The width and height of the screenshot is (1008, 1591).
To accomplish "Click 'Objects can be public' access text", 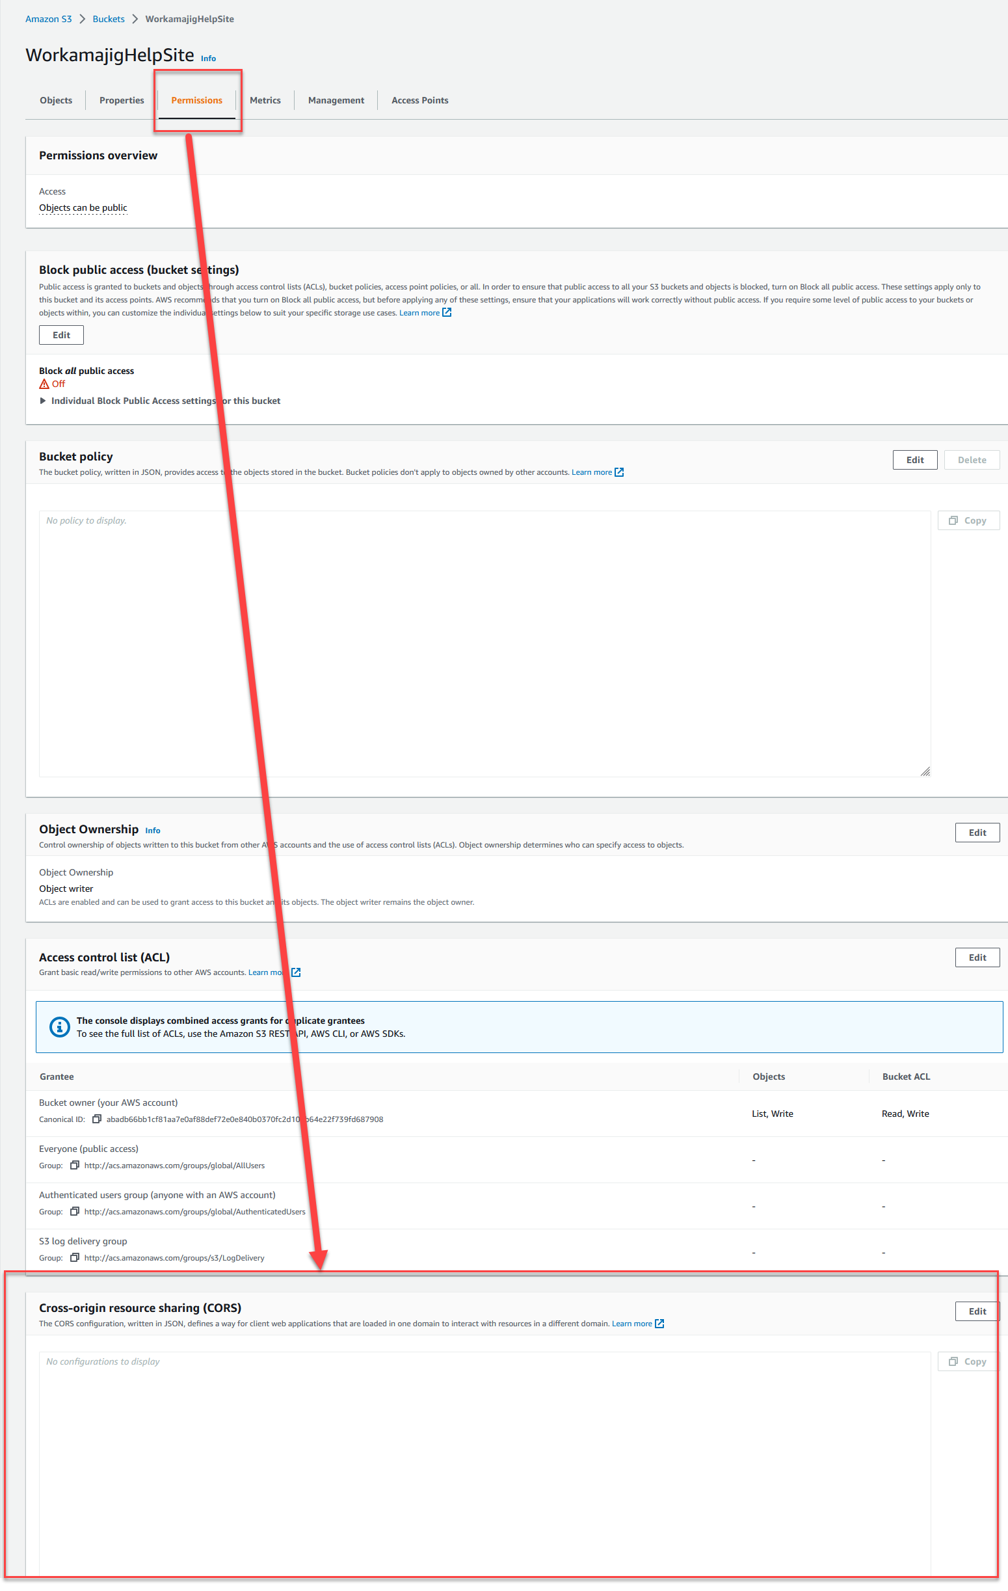I will click(x=83, y=207).
